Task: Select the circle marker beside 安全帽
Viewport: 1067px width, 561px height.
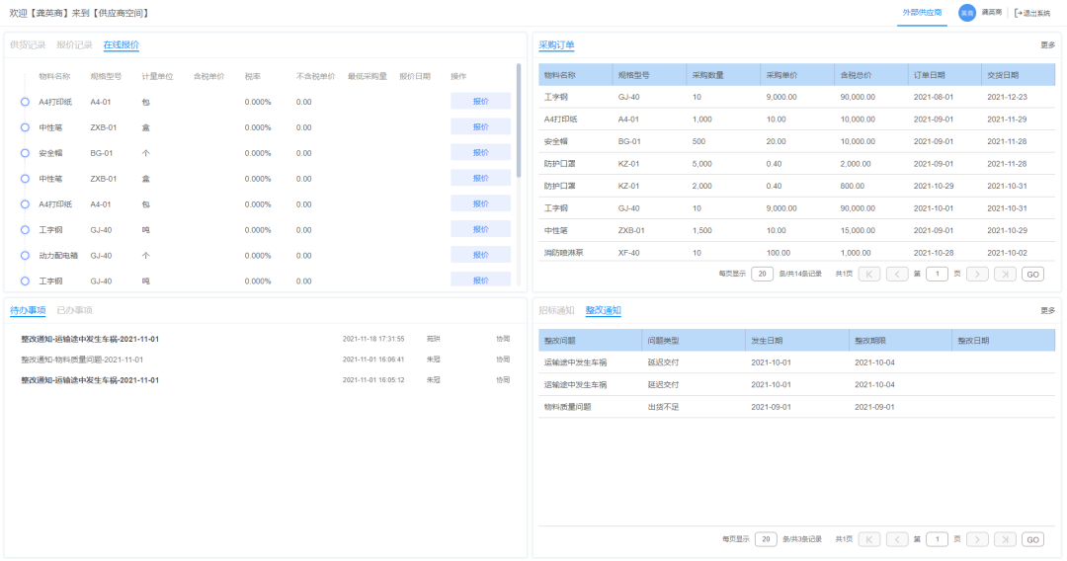Action: tap(25, 153)
